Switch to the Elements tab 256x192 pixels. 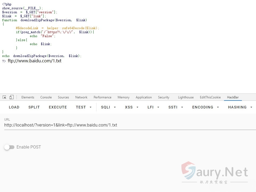[28, 97]
